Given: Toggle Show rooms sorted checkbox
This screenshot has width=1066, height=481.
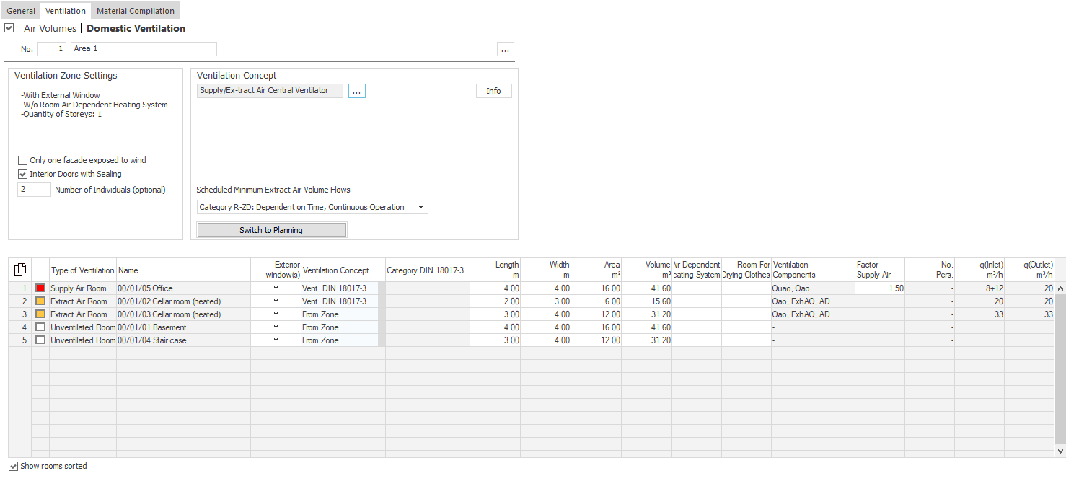Looking at the screenshot, I should coord(14,466).
